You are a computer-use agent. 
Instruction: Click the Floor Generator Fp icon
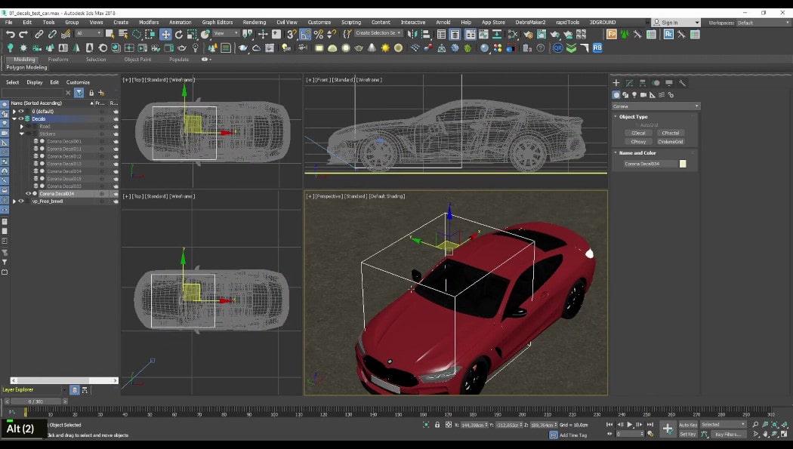pos(612,35)
